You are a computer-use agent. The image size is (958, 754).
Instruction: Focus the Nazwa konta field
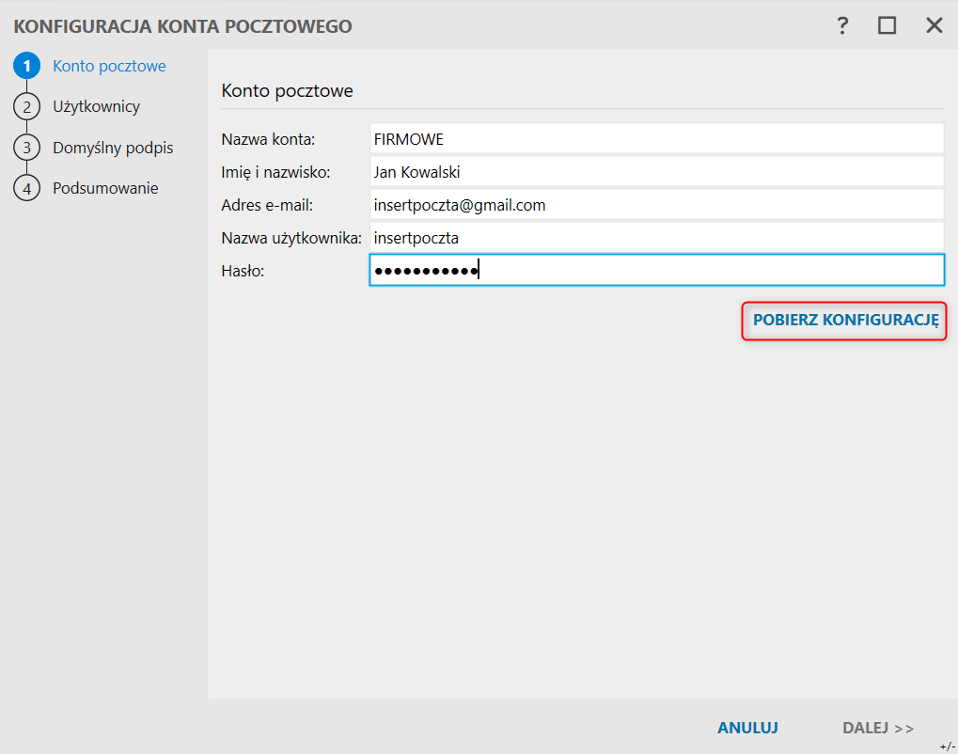click(656, 139)
